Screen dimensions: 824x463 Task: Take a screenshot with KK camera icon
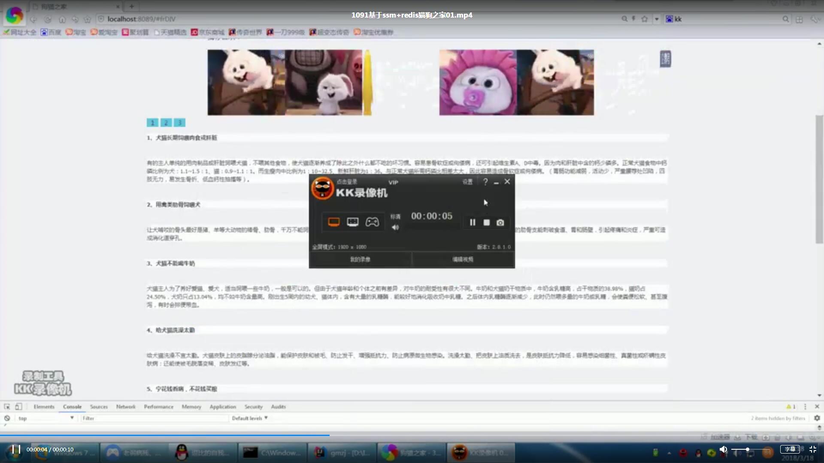(500, 222)
